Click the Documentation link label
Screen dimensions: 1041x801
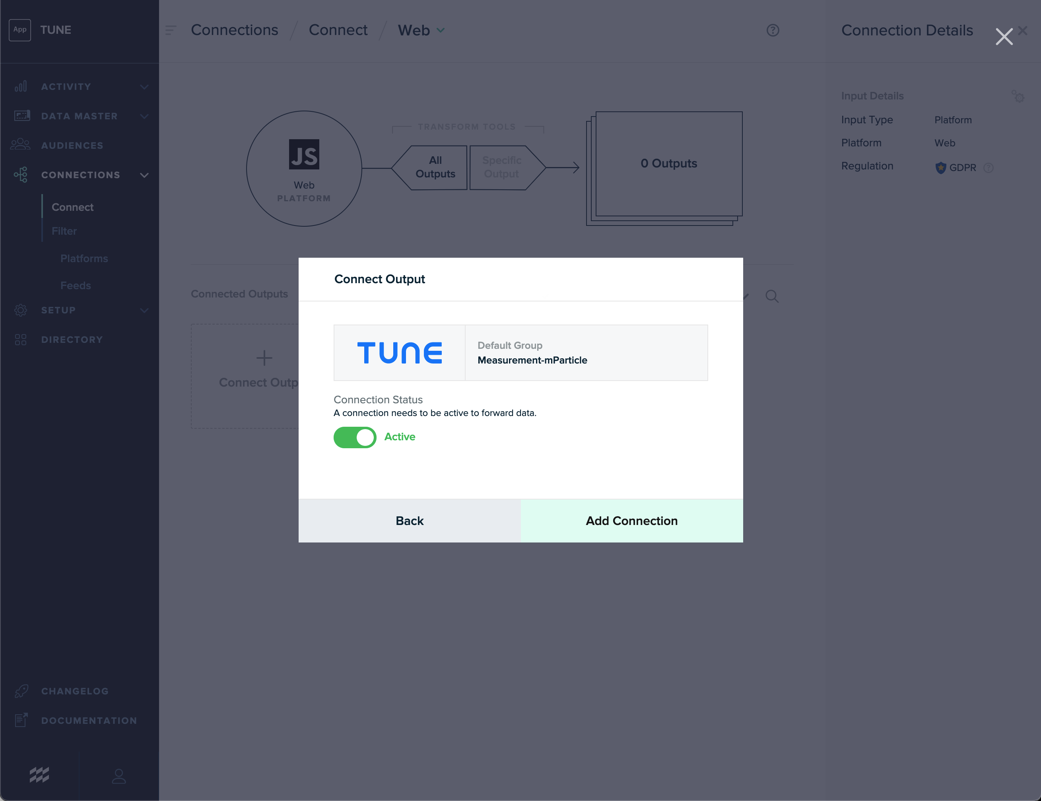point(89,720)
